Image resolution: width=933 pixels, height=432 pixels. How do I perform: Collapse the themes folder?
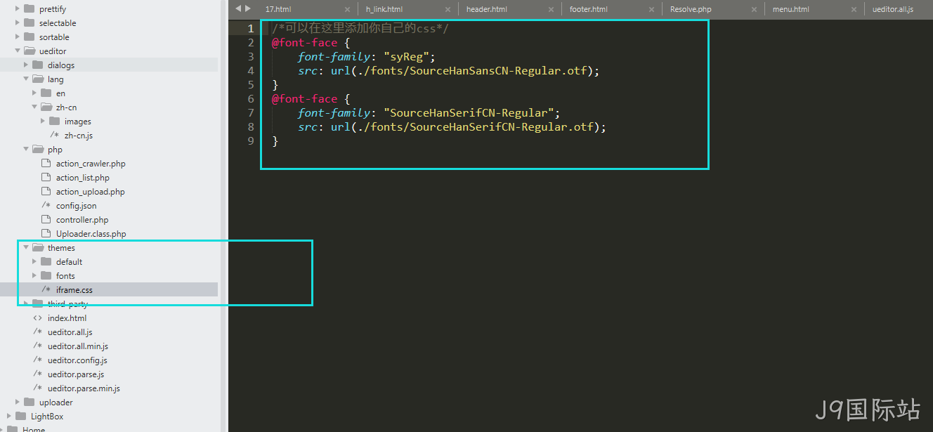pyautogui.click(x=26, y=248)
